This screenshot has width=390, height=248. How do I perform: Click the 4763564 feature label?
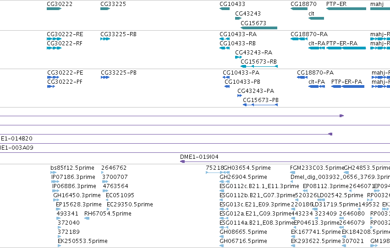(x=115, y=186)
